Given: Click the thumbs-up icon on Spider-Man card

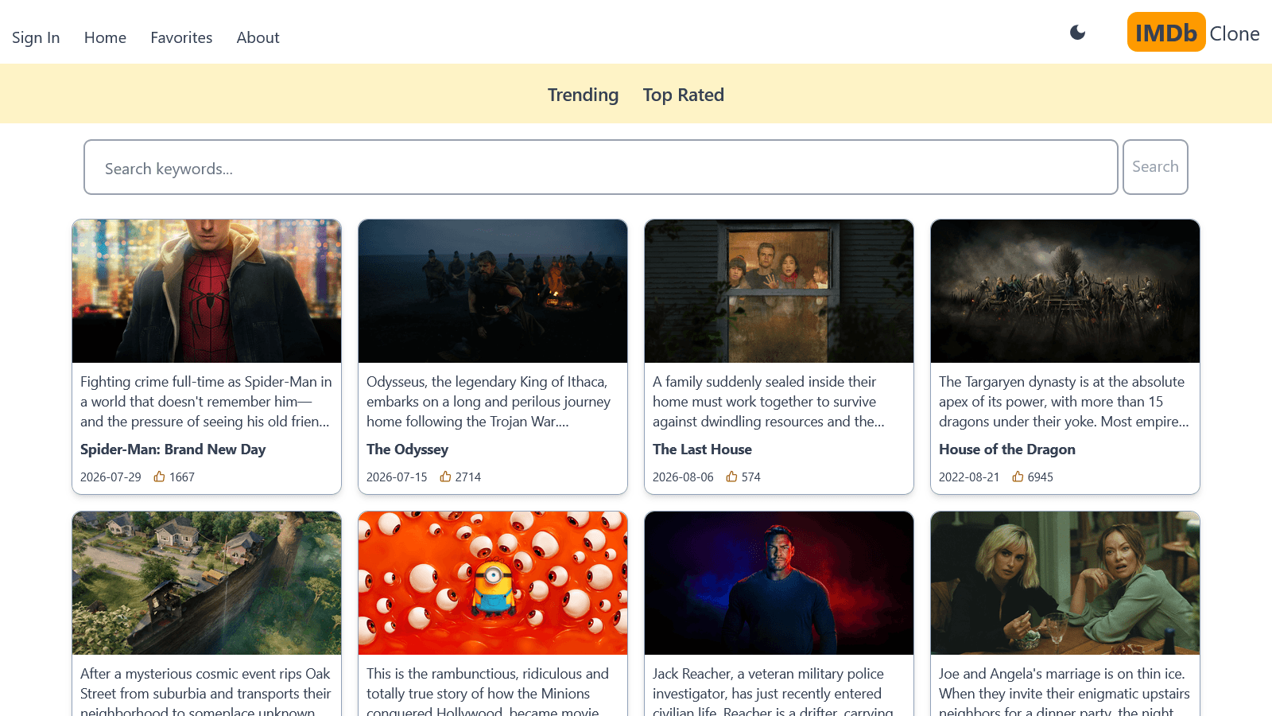Looking at the screenshot, I should pyautogui.click(x=159, y=477).
